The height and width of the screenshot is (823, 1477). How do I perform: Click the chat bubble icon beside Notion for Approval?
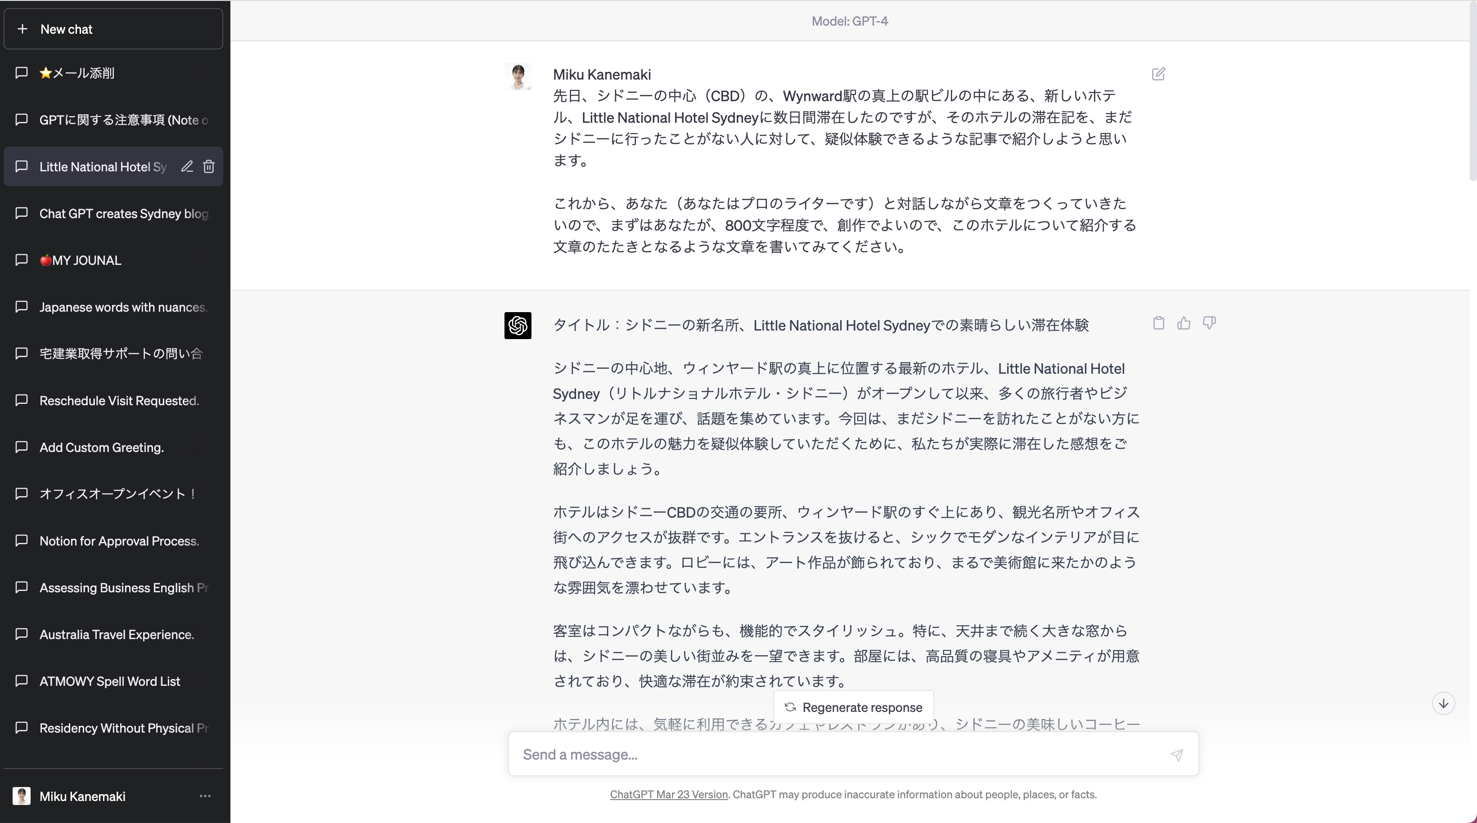(x=21, y=541)
